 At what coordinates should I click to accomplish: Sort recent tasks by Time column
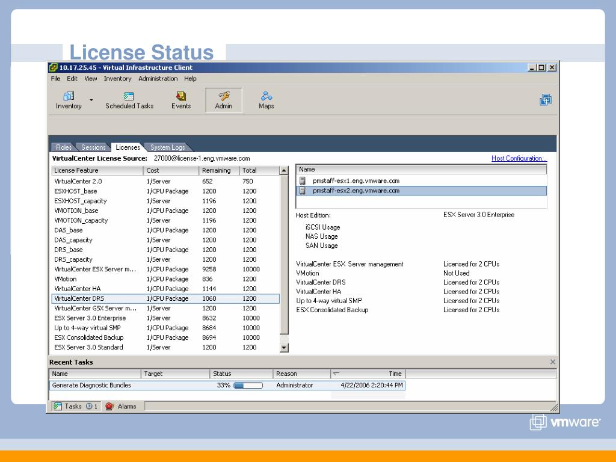[x=368, y=374]
